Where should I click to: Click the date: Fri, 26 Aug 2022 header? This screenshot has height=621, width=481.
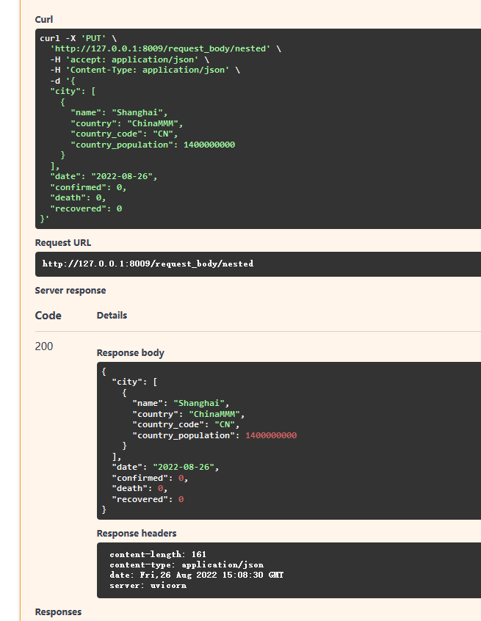tap(197, 575)
